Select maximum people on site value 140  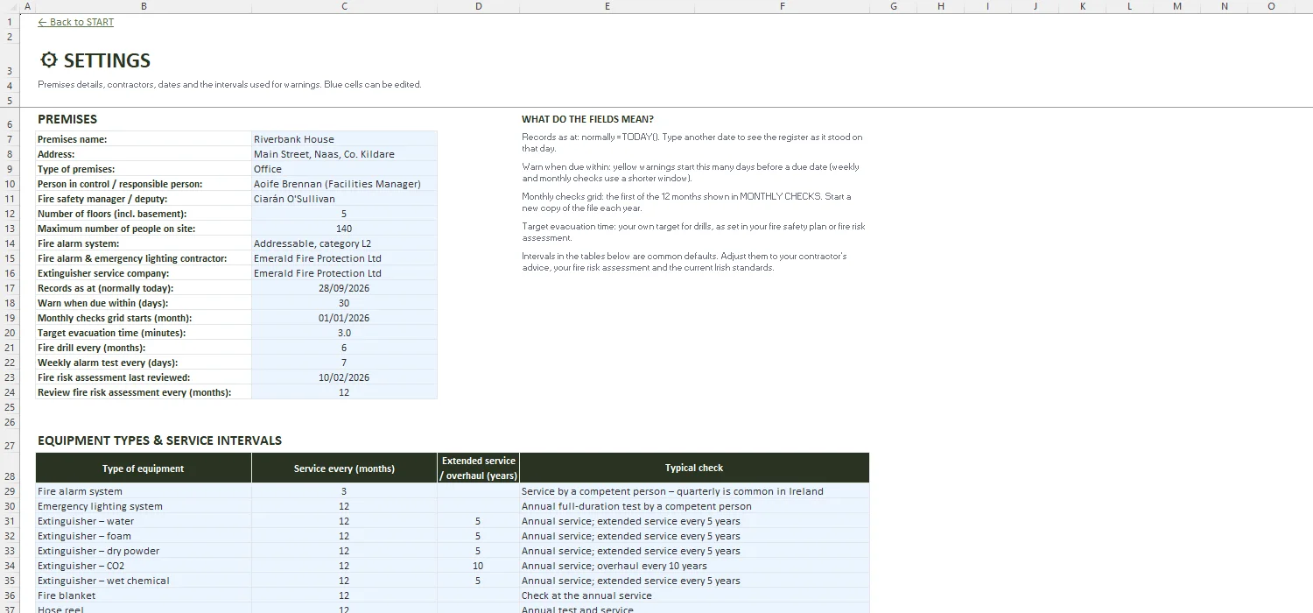coord(344,229)
